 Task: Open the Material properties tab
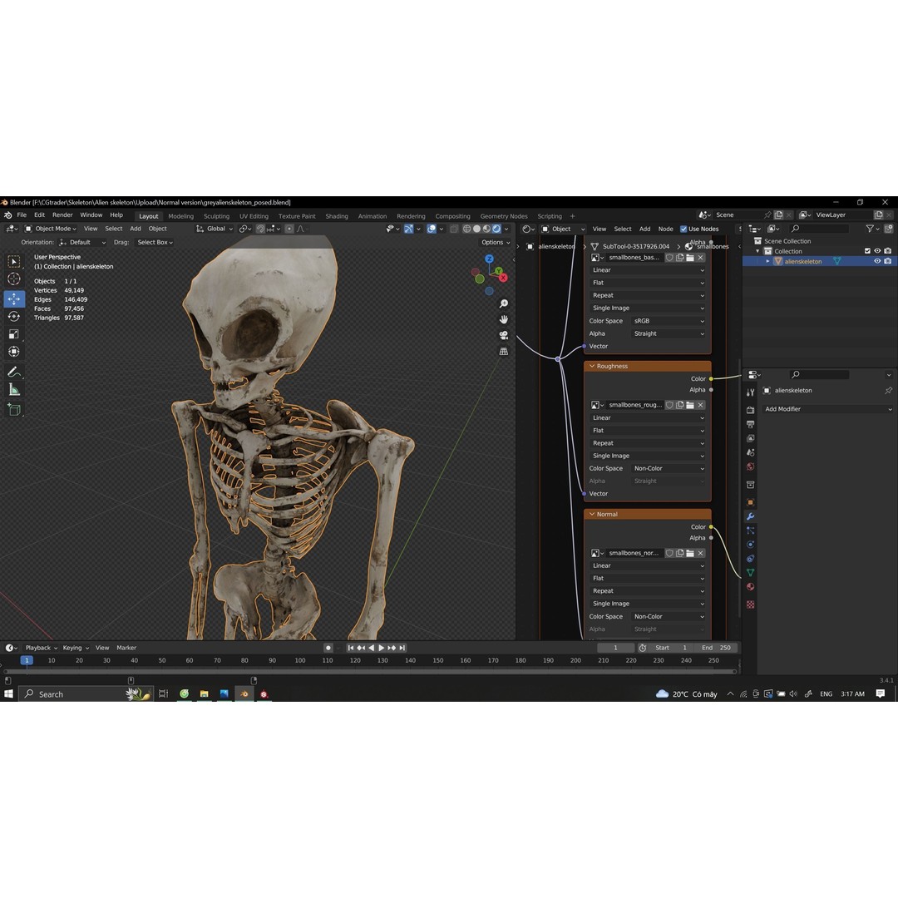click(x=750, y=587)
